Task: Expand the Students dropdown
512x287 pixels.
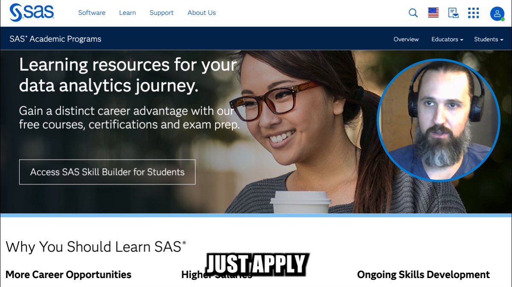Action: click(x=489, y=39)
